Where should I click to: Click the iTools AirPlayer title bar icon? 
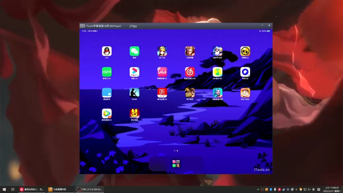[x=82, y=26]
